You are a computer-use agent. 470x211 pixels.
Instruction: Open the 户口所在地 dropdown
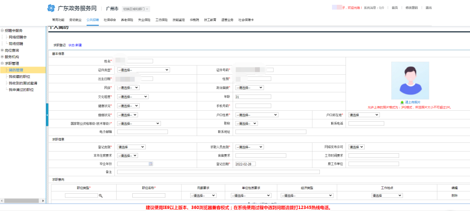(x=363, y=115)
